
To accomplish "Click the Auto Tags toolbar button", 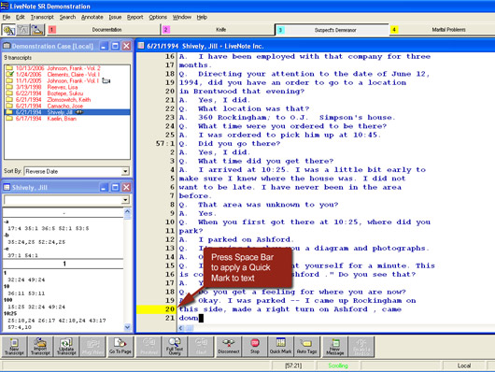I will point(307,347).
